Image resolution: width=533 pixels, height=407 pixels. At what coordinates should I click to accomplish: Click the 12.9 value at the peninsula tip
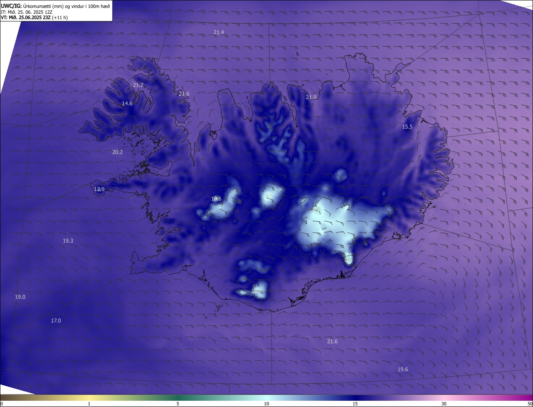[x=99, y=189]
